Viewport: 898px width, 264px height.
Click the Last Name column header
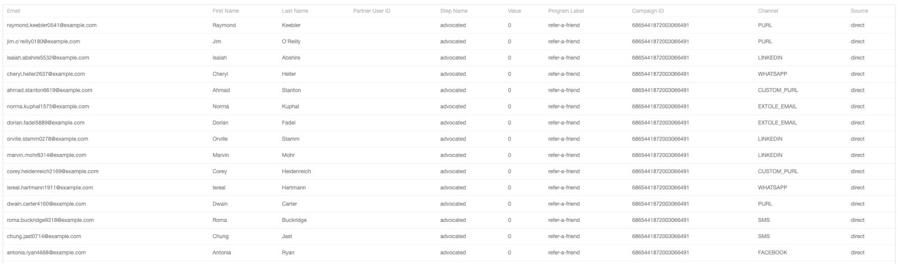coord(295,11)
